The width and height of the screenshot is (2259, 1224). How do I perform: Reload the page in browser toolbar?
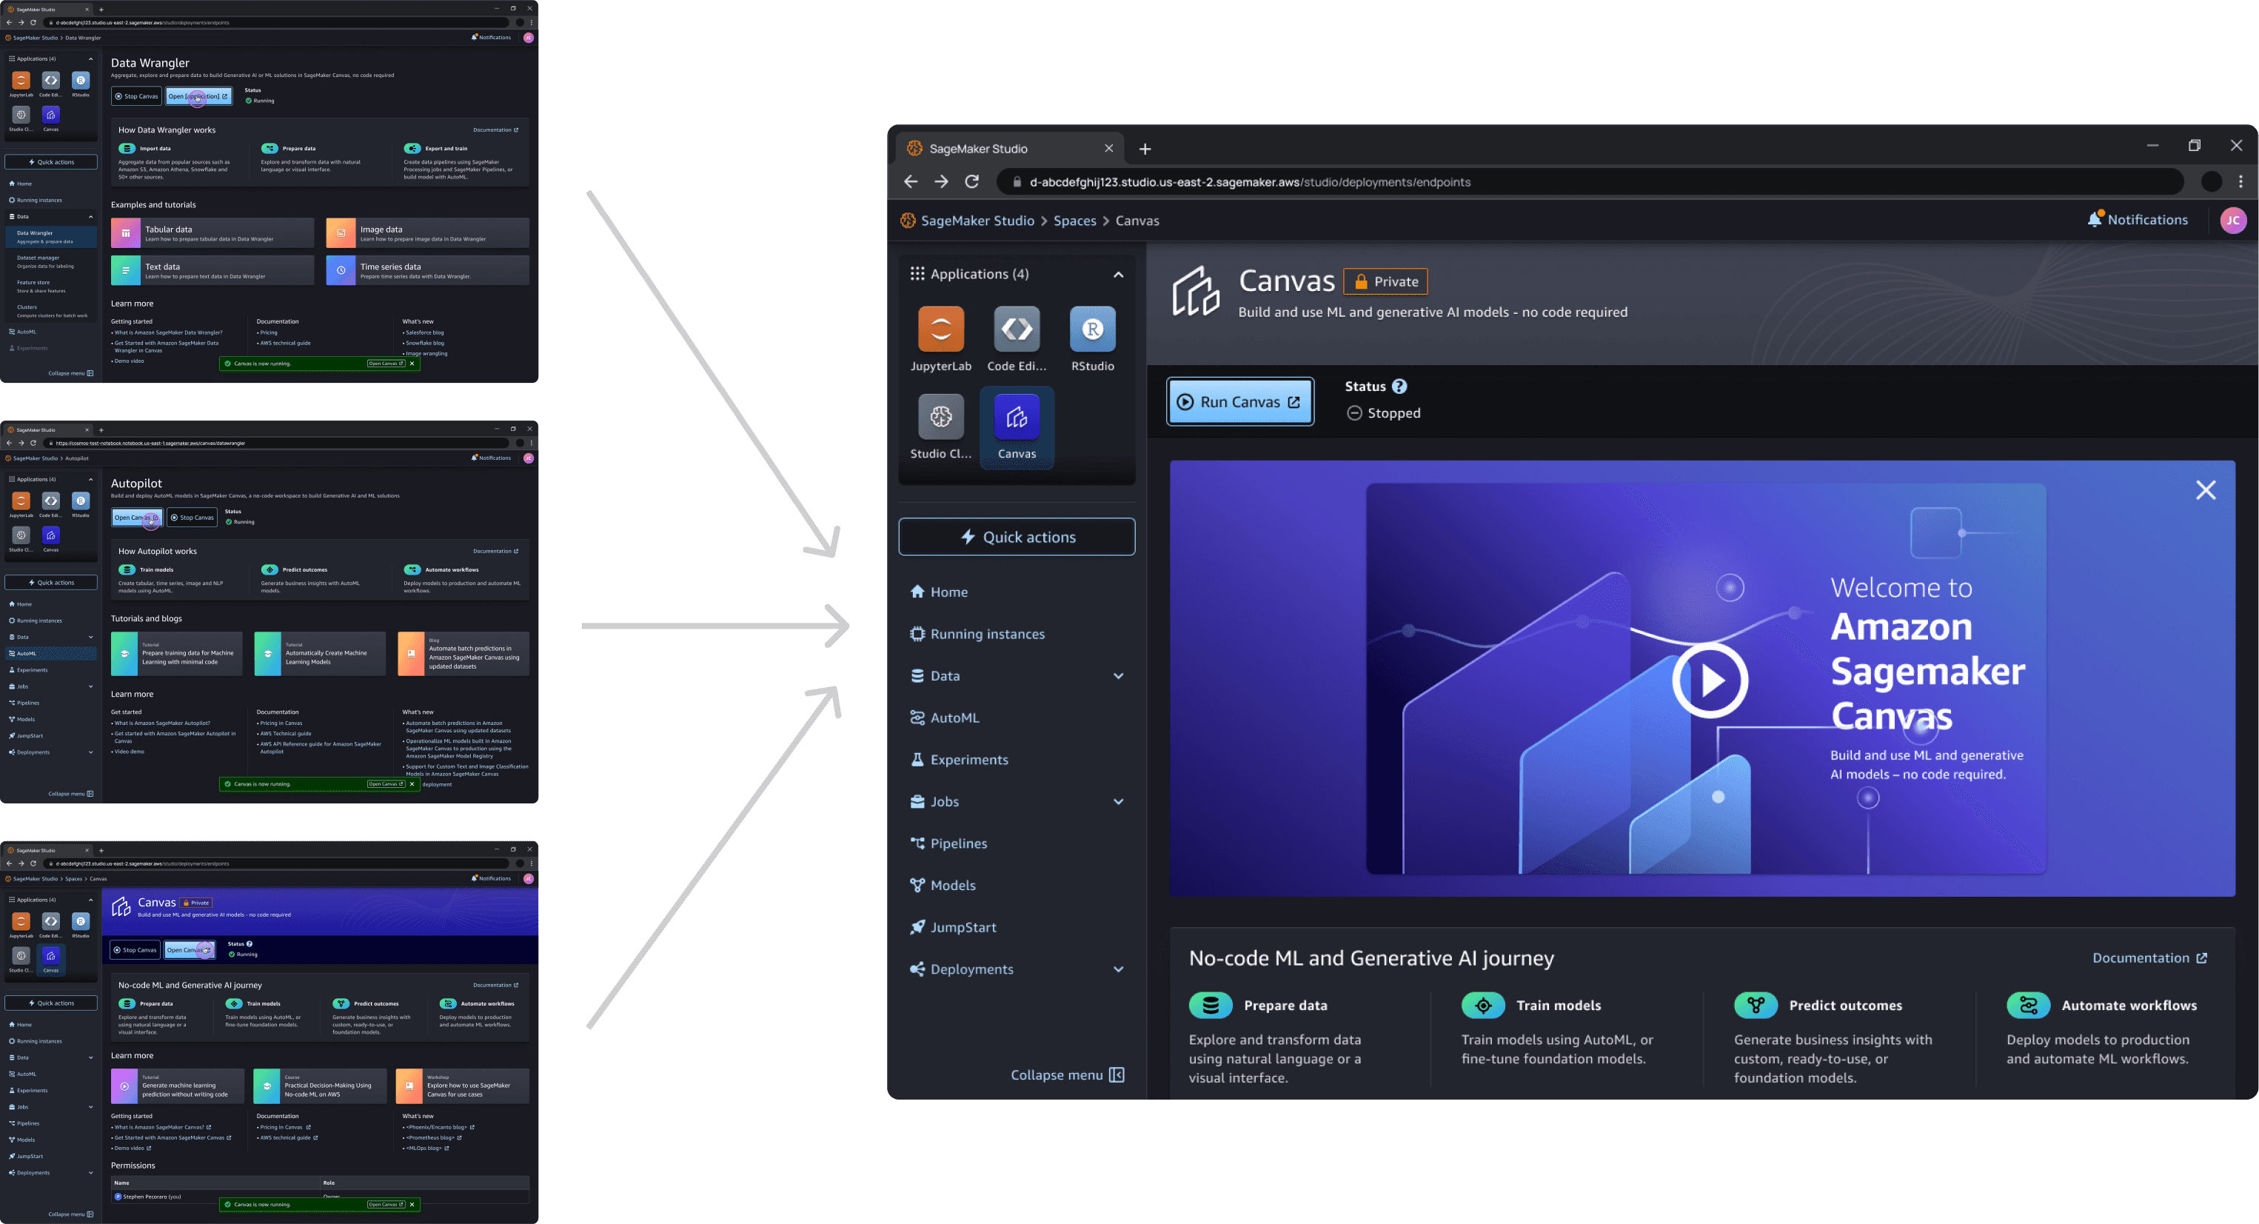pos(971,181)
